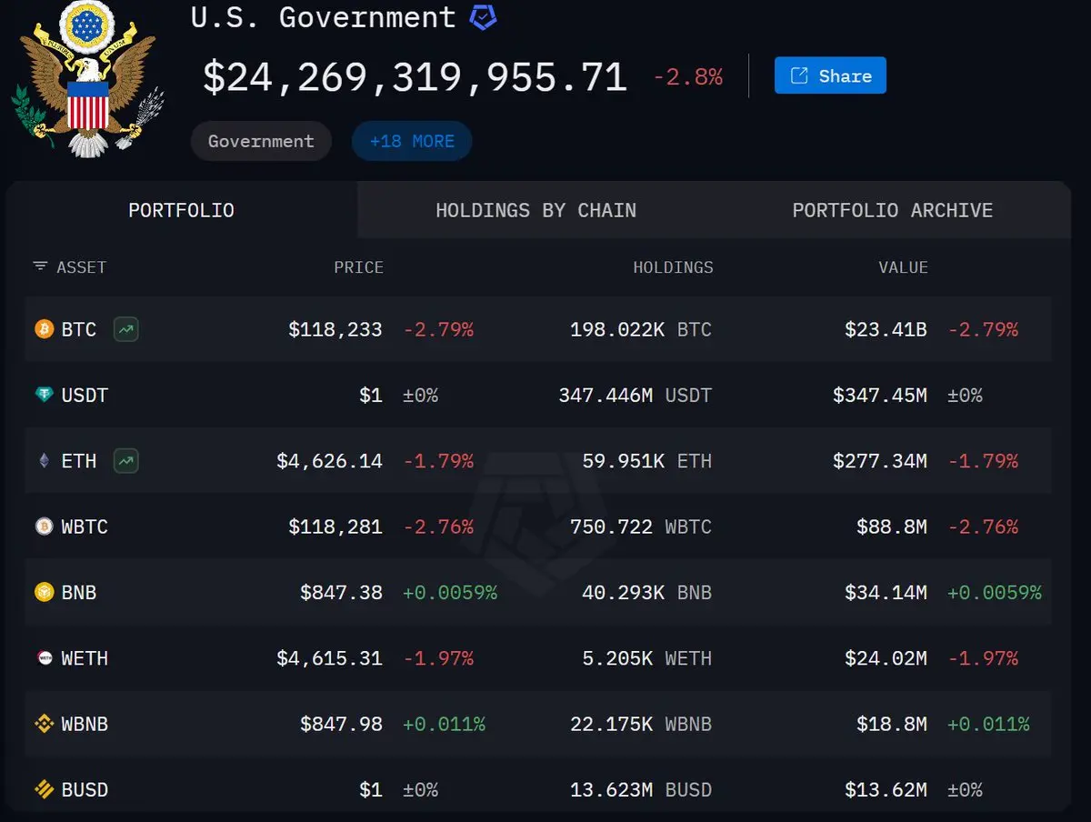Click the U.S. Government entity title
The height and width of the screenshot is (822, 1091).
[323, 16]
